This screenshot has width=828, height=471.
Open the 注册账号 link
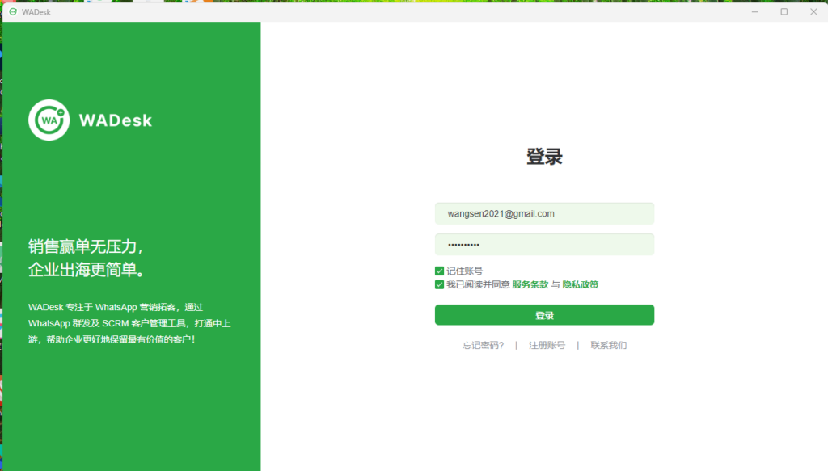tap(547, 346)
